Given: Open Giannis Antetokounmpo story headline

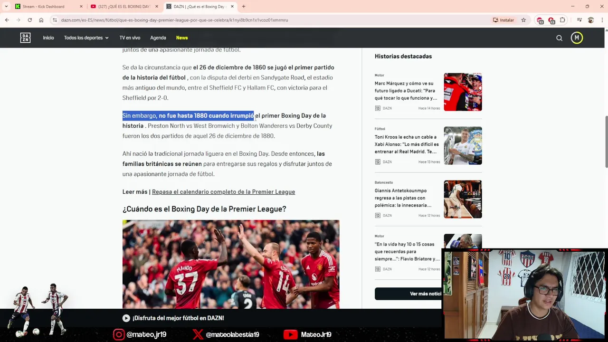Looking at the screenshot, I should [x=403, y=198].
